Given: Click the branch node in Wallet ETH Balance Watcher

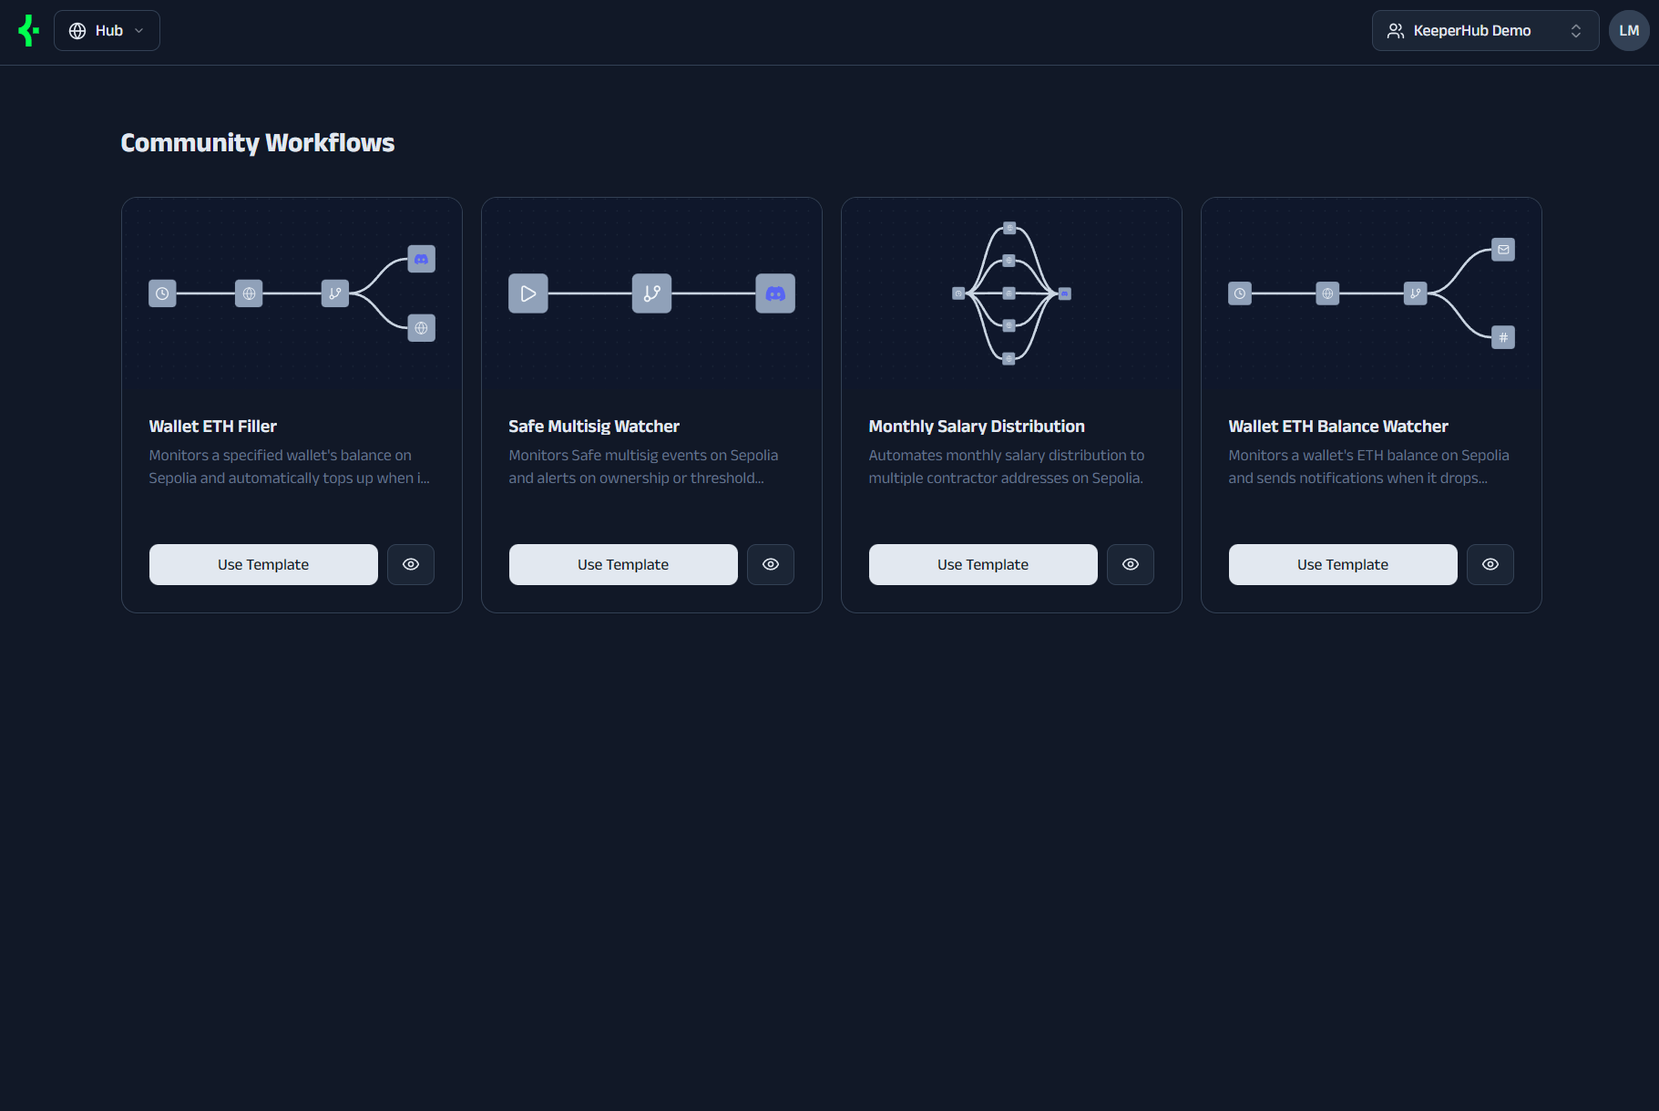Looking at the screenshot, I should [1415, 293].
